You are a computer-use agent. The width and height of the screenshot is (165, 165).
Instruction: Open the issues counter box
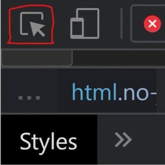(148, 23)
